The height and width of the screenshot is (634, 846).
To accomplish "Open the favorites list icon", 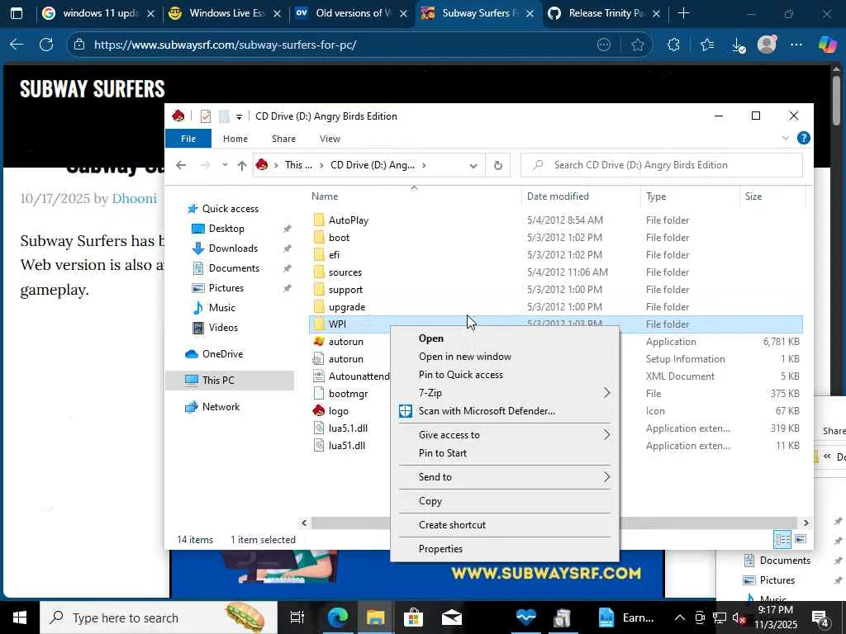I will pos(707,45).
